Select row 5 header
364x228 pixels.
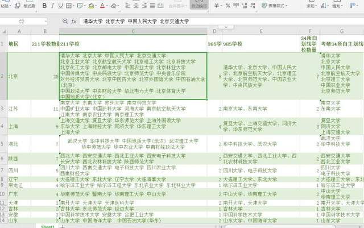[x=3, y=144]
